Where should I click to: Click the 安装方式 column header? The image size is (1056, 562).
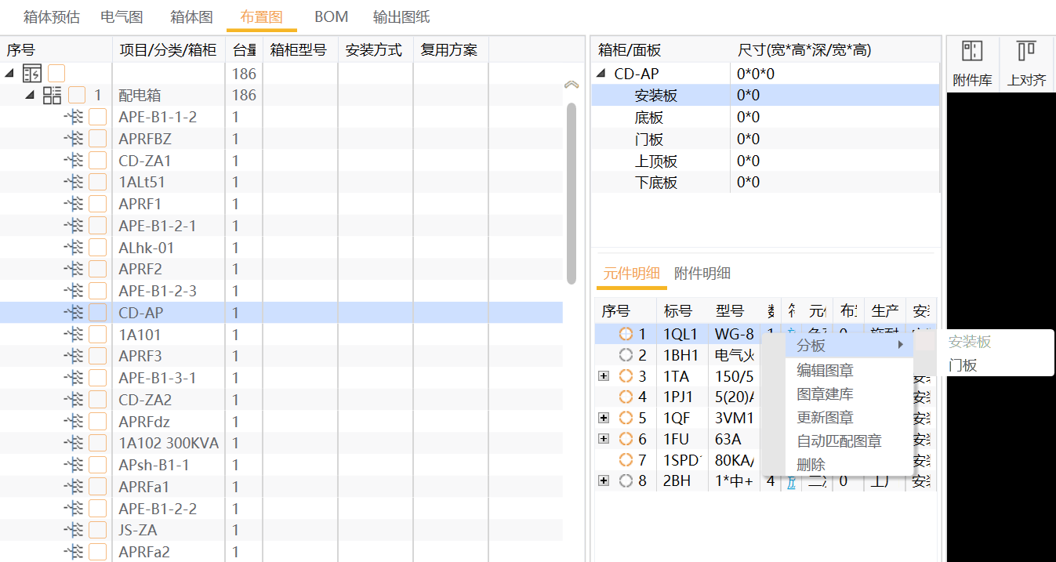click(376, 50)
